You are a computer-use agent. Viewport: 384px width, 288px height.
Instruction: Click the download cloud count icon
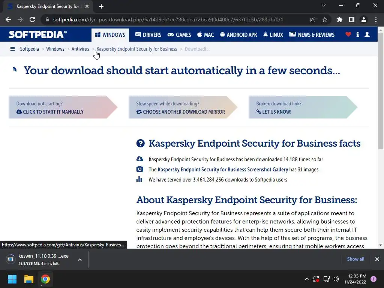click(x=139, y=159)
